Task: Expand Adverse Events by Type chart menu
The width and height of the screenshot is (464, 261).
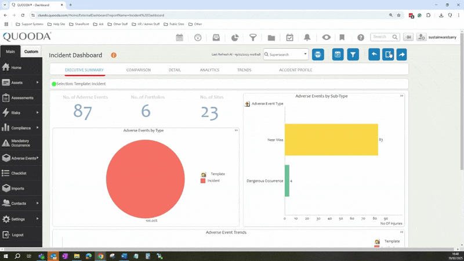Action: click(x=236, y=130)
